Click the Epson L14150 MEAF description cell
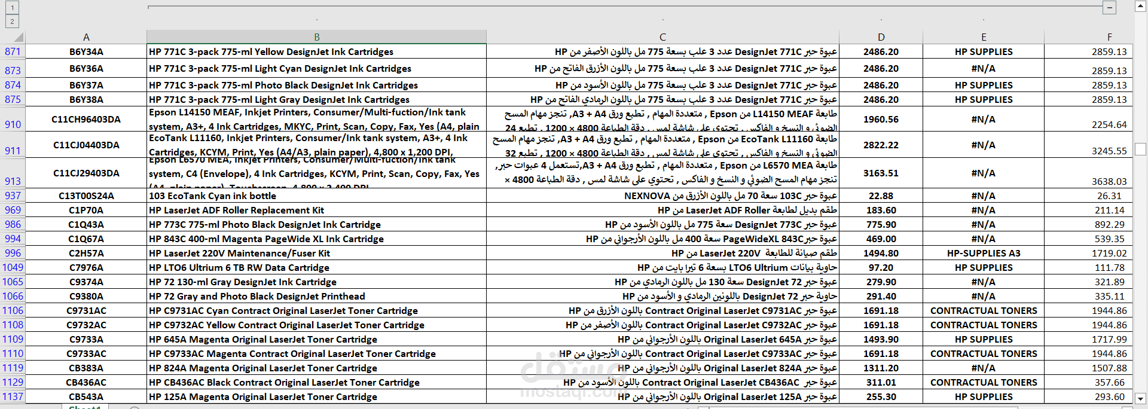This screenshot has width=1148, height=409. click(x=316, y=119)
